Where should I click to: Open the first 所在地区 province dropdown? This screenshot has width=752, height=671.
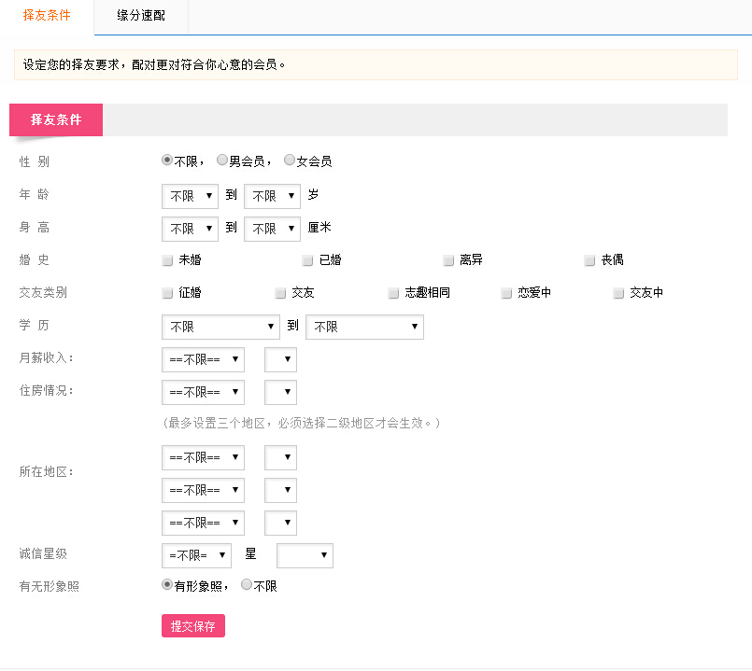(x=203, y=457)
